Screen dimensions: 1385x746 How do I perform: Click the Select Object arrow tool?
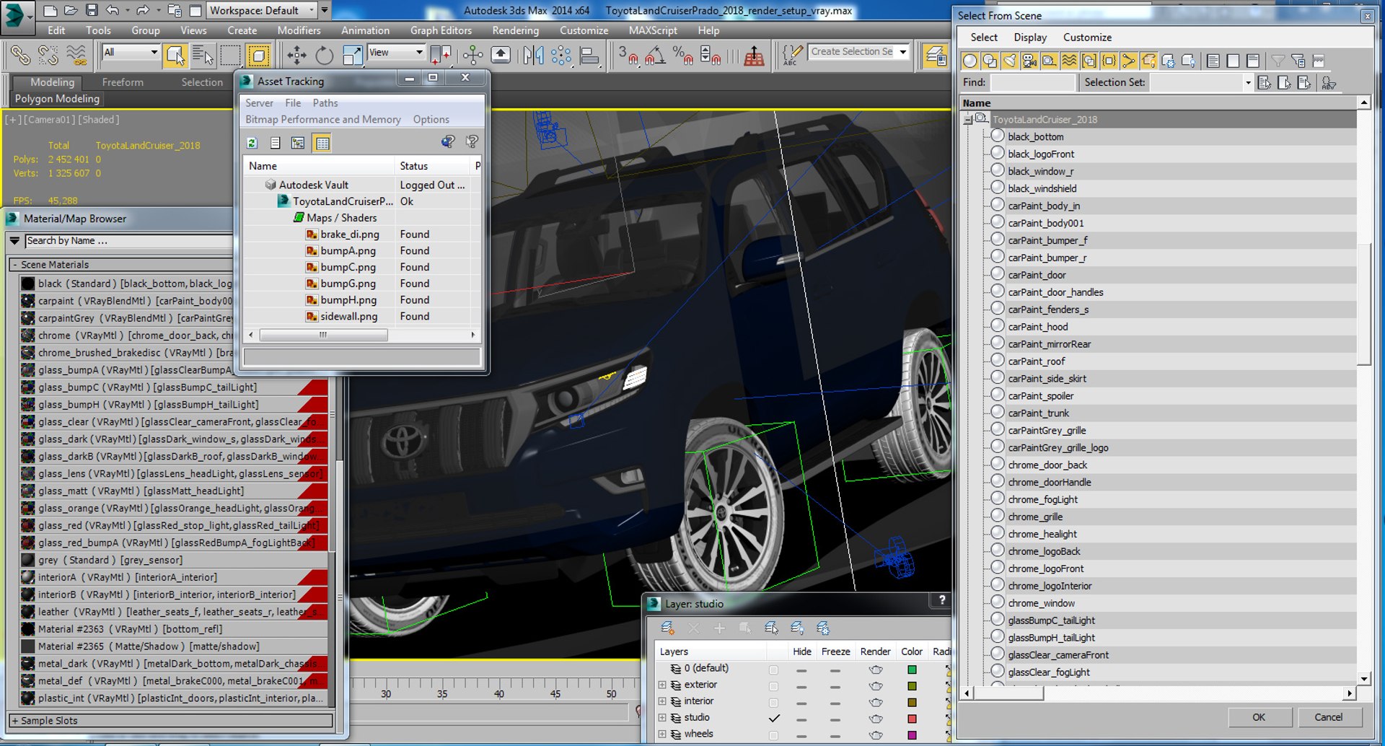pyautogui.click(x=175, y=56)
